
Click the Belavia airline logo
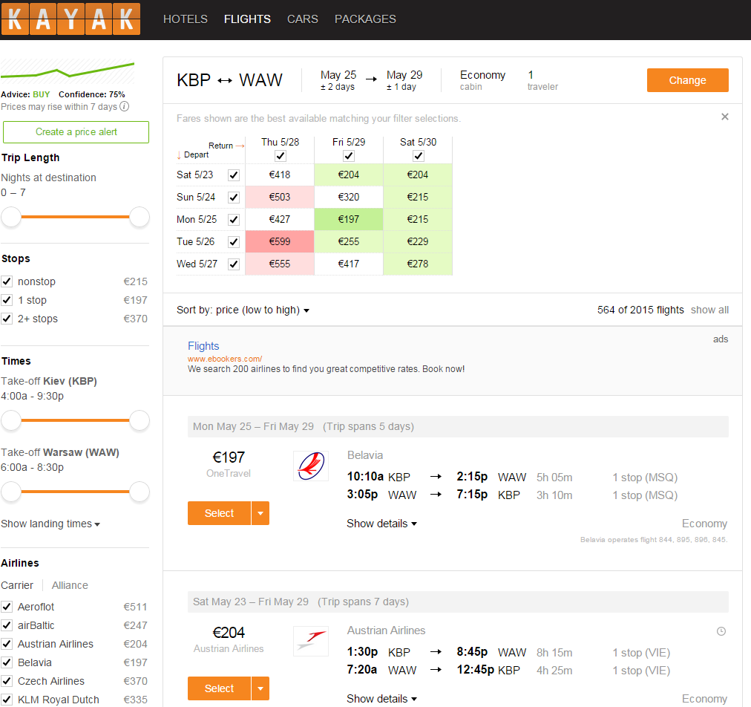click(311, 466)
